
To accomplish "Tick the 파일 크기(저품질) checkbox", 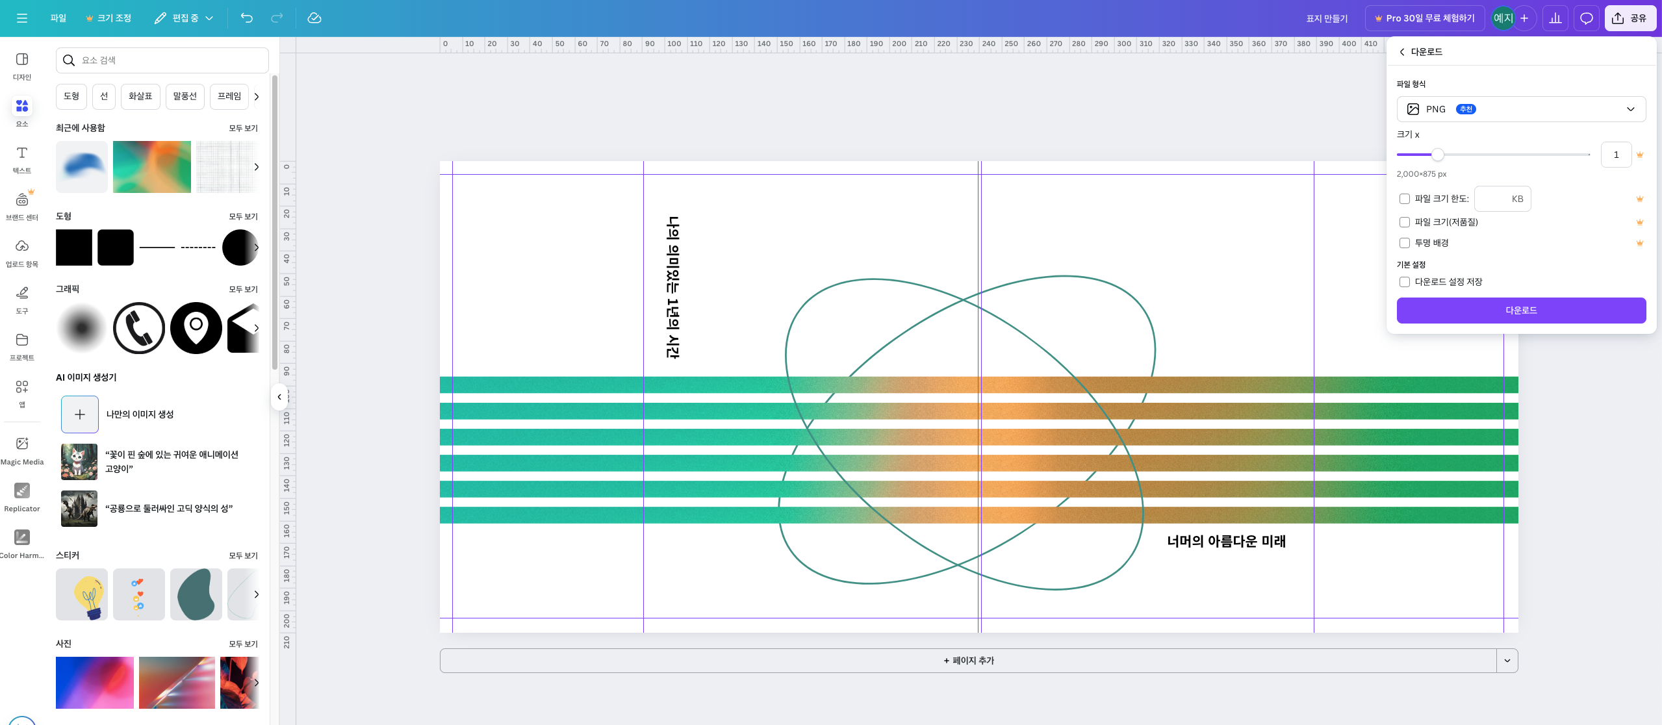I will [1405, 222].
